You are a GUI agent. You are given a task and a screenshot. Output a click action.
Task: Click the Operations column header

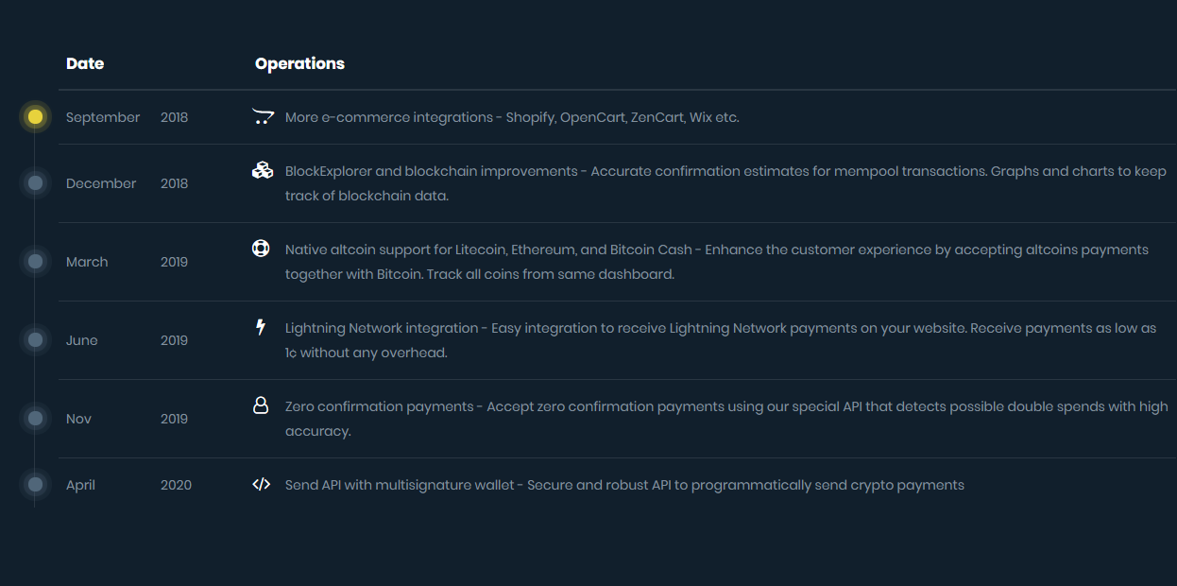point(299,63)
